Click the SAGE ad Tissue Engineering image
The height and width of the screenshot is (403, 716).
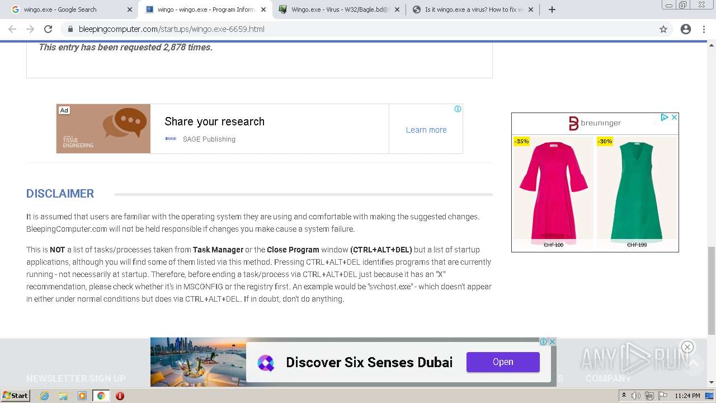click(x=103, y=129)
